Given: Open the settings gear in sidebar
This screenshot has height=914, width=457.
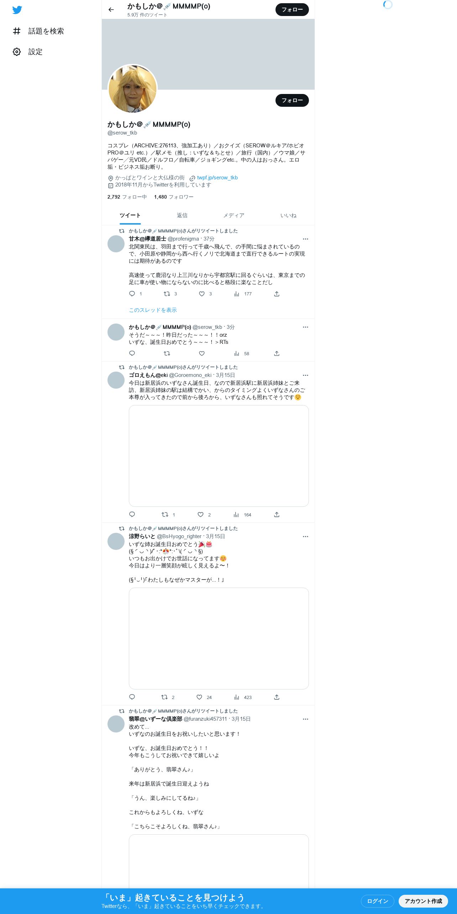Looking at the screenshot, I should [17, 52].
